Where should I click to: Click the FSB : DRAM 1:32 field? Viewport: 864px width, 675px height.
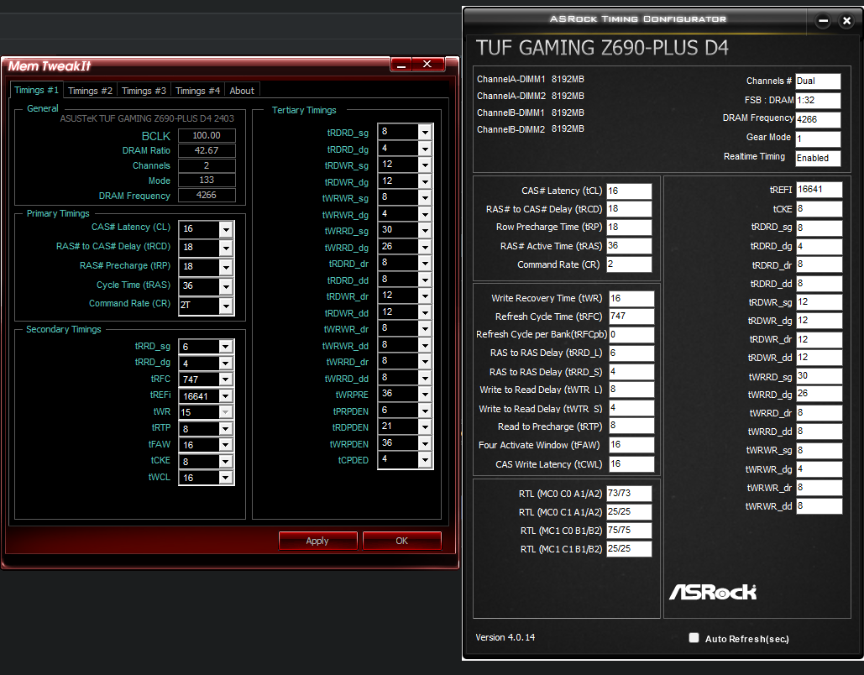pyautogui.click(x=818, y=100)
